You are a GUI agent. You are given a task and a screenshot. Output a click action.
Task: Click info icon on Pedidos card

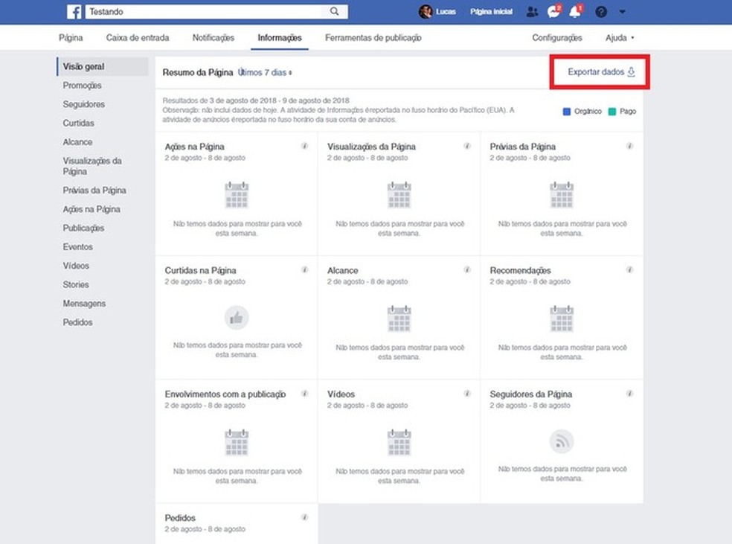tap(304, 517)
